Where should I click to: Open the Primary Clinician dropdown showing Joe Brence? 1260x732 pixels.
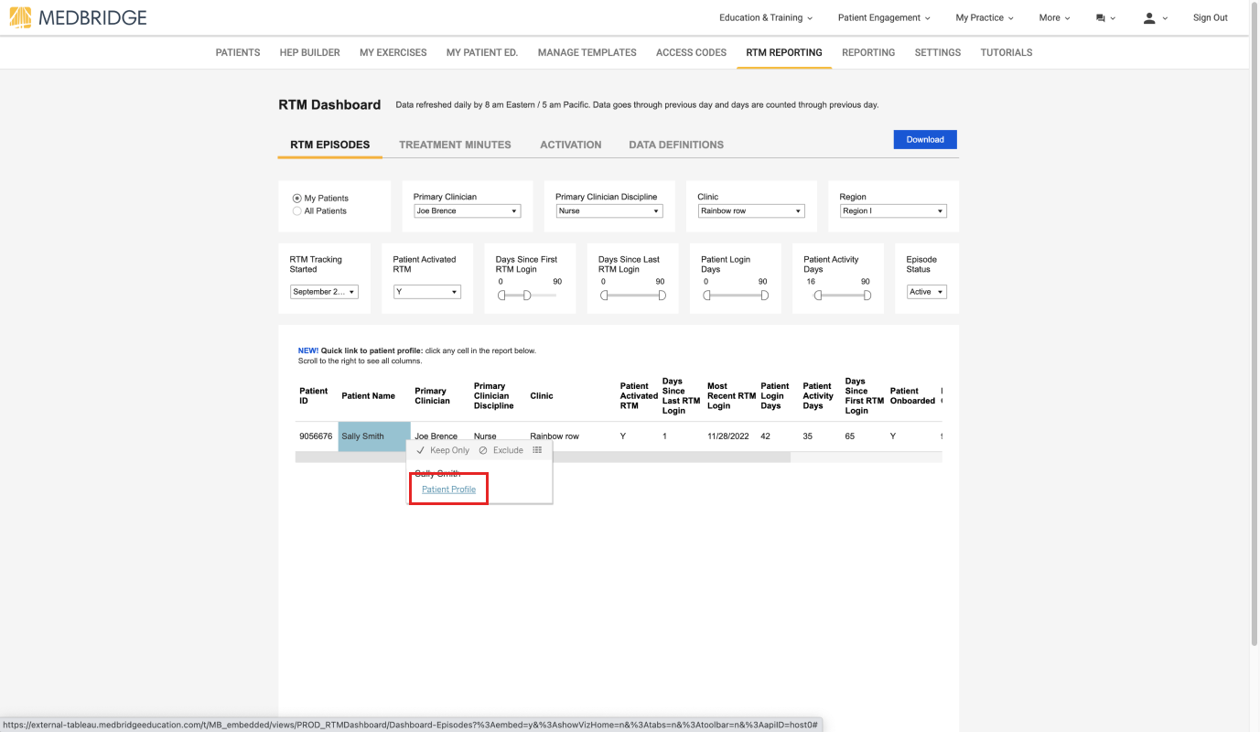coord(467,211)
